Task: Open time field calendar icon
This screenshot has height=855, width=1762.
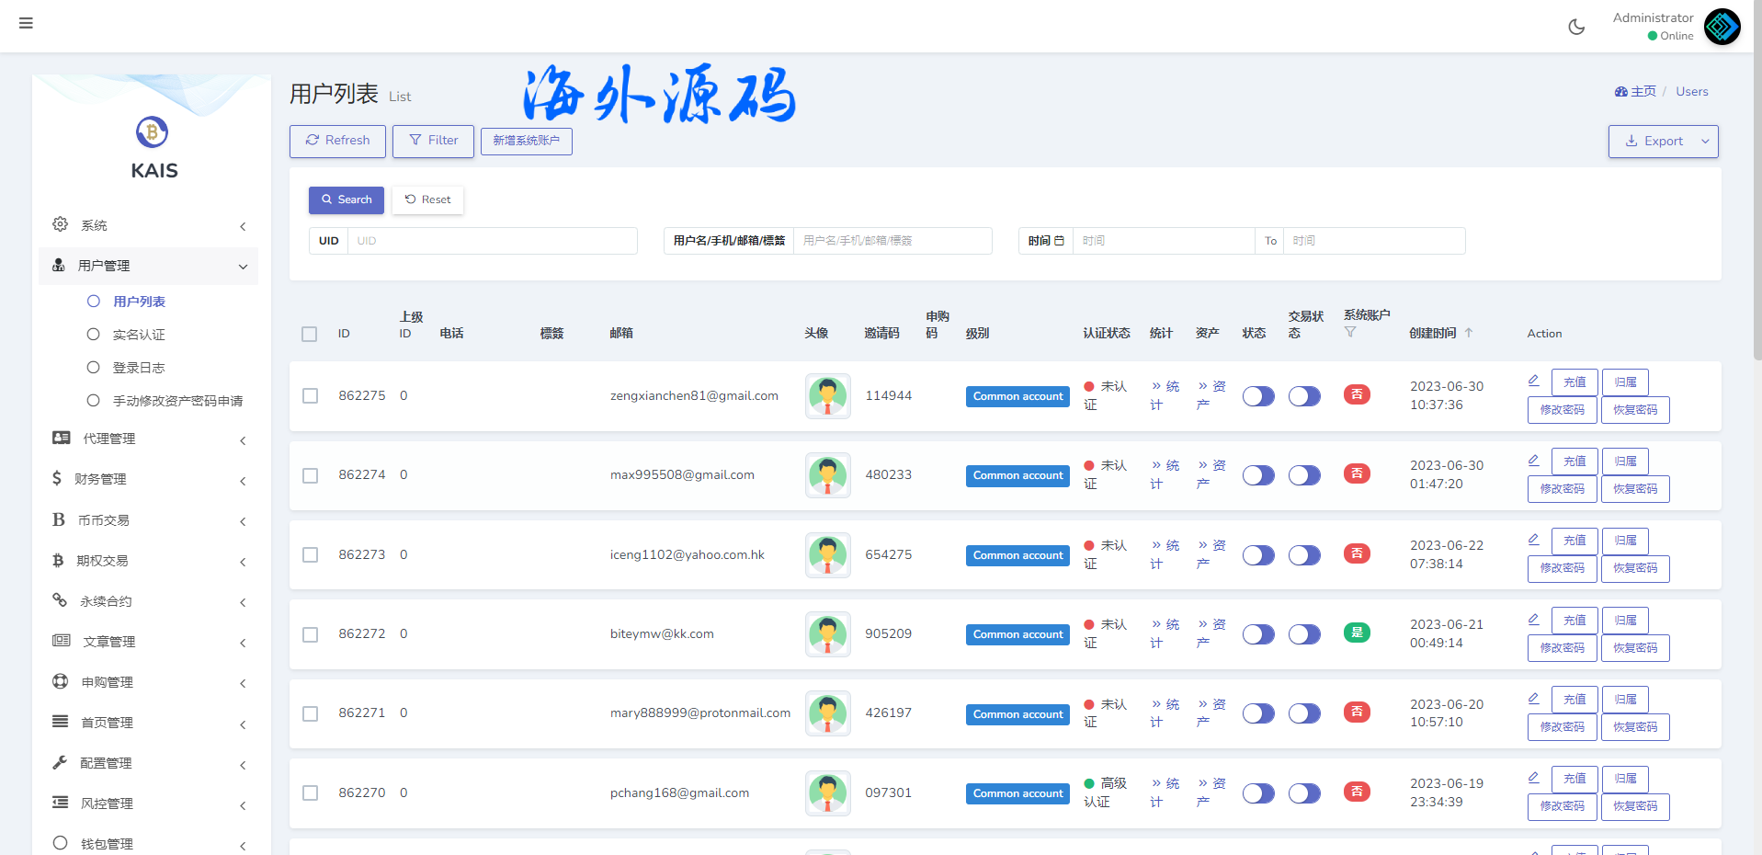Action: click(x=1059, y=241)
